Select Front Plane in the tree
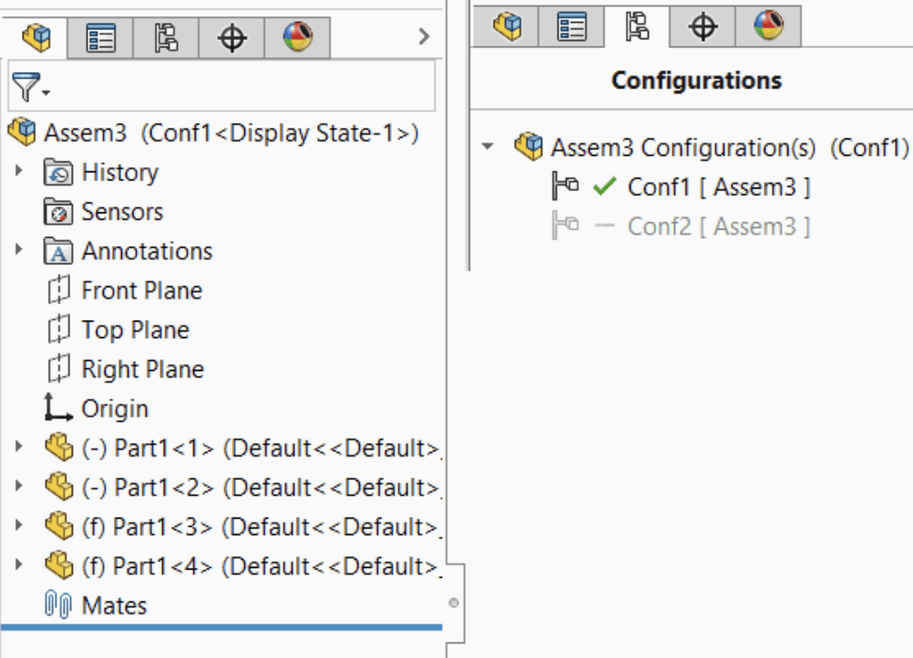Viewport: 913px width, 658px height. pyautogui.click(x=142, y=291)
